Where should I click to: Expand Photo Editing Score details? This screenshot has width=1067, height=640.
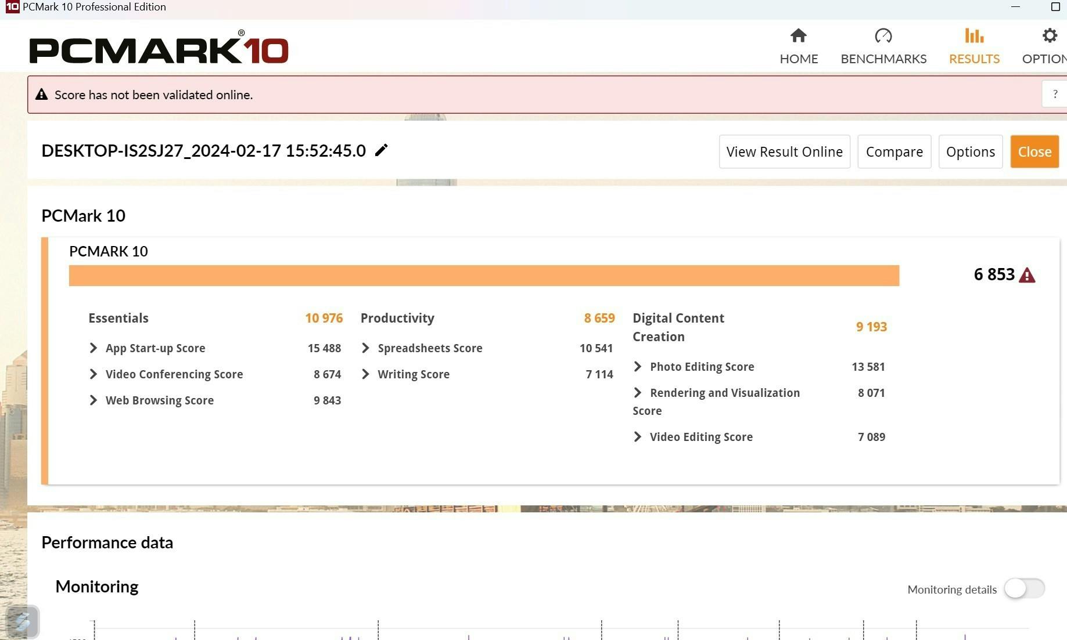(x=637, y=367)
